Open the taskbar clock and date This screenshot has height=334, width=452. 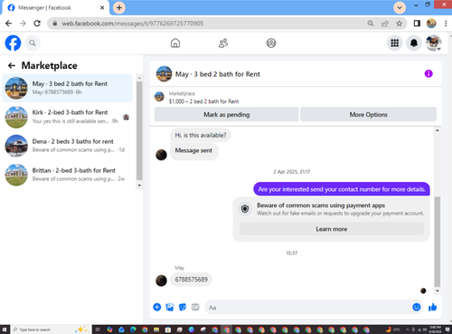pos(435,329)
